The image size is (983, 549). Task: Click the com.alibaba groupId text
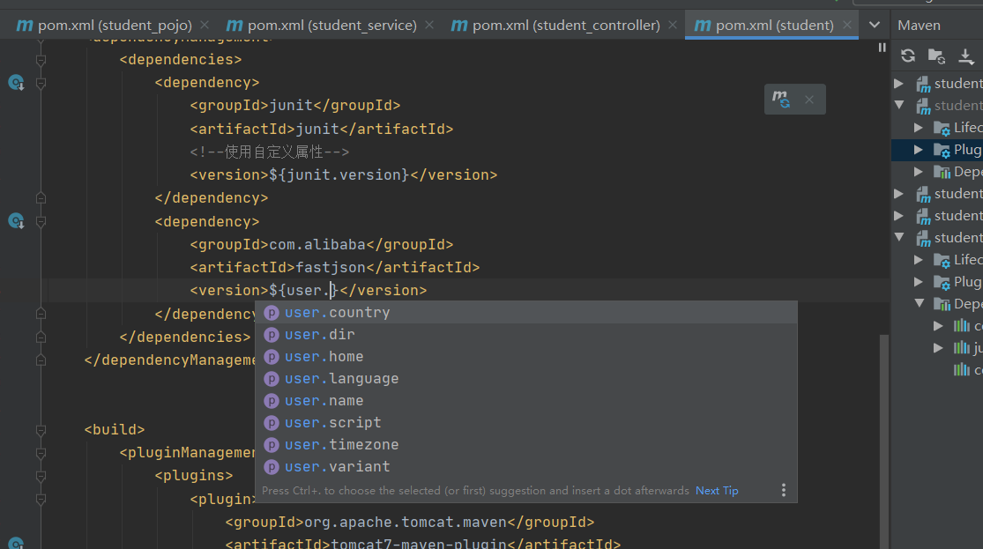(317, 244)
